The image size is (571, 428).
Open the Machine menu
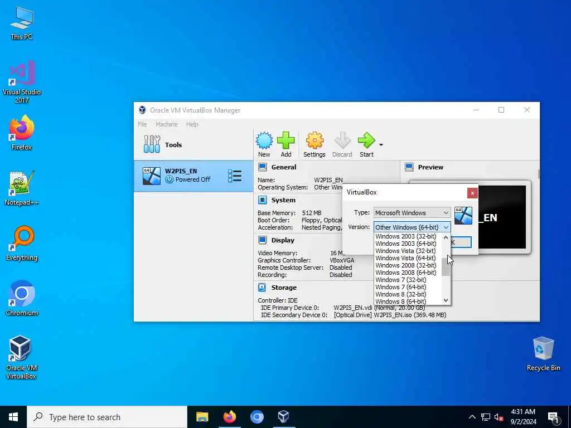coord(166,124)
